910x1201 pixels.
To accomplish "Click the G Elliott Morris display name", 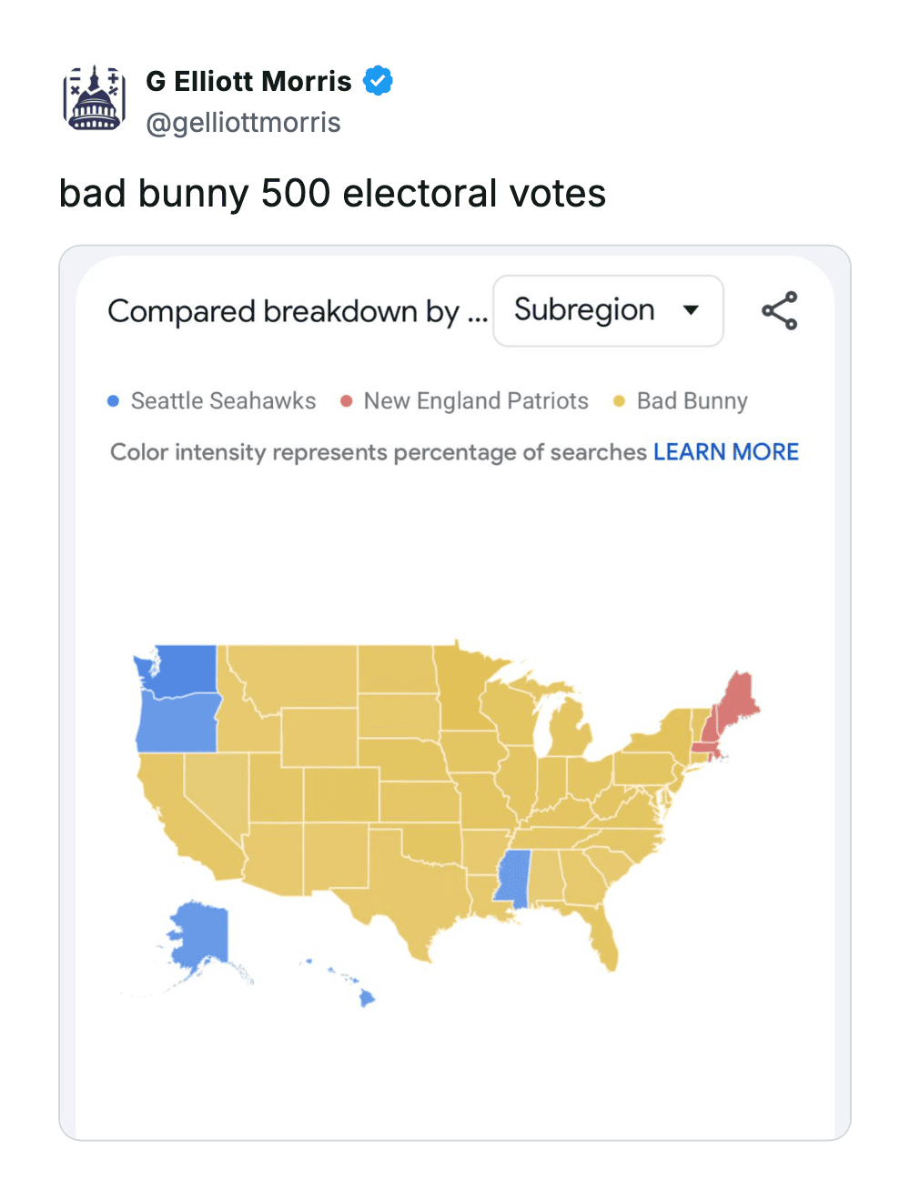I will coord(248,81).
